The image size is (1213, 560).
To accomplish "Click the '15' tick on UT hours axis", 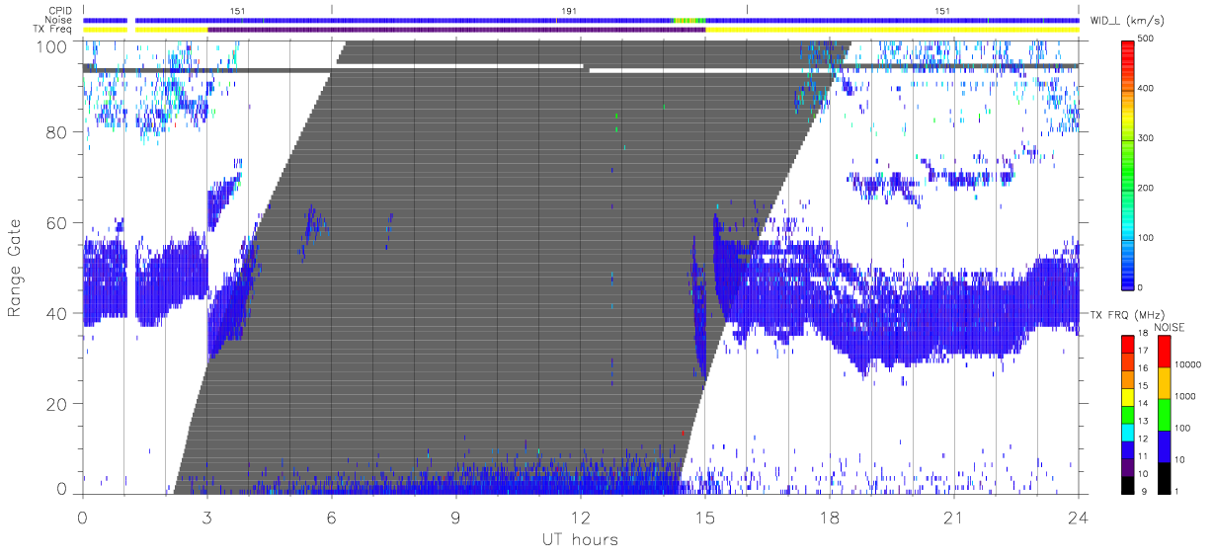I will pos(704,517).
